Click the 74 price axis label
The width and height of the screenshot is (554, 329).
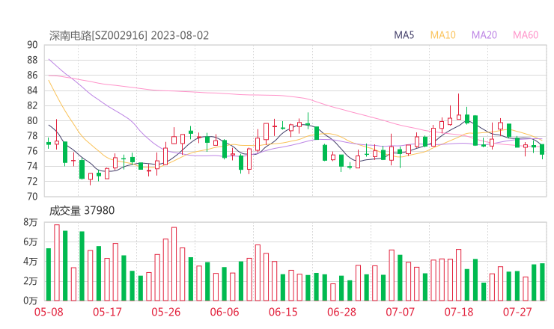(32, 166)
